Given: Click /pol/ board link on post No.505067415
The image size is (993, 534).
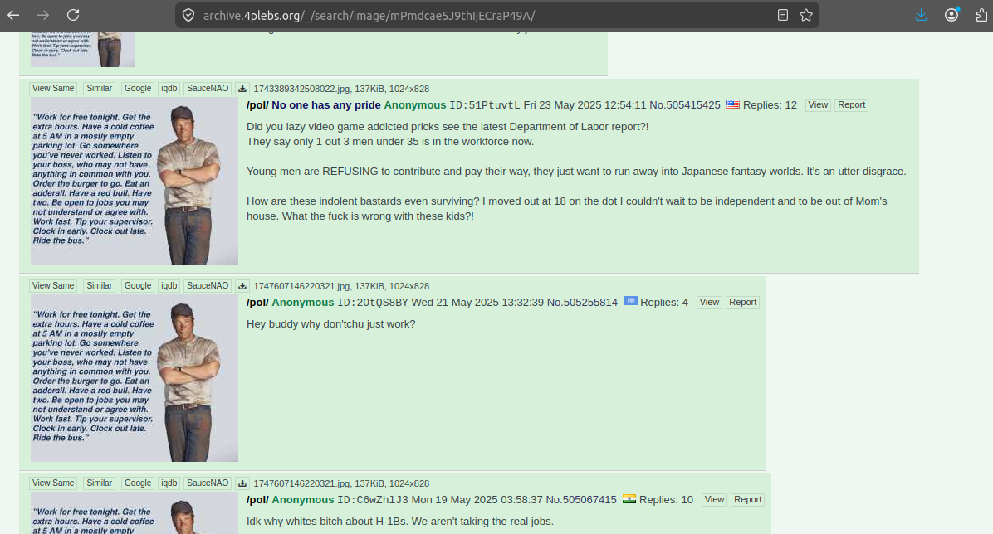Looking at the screenshot, I should point(257,500).
